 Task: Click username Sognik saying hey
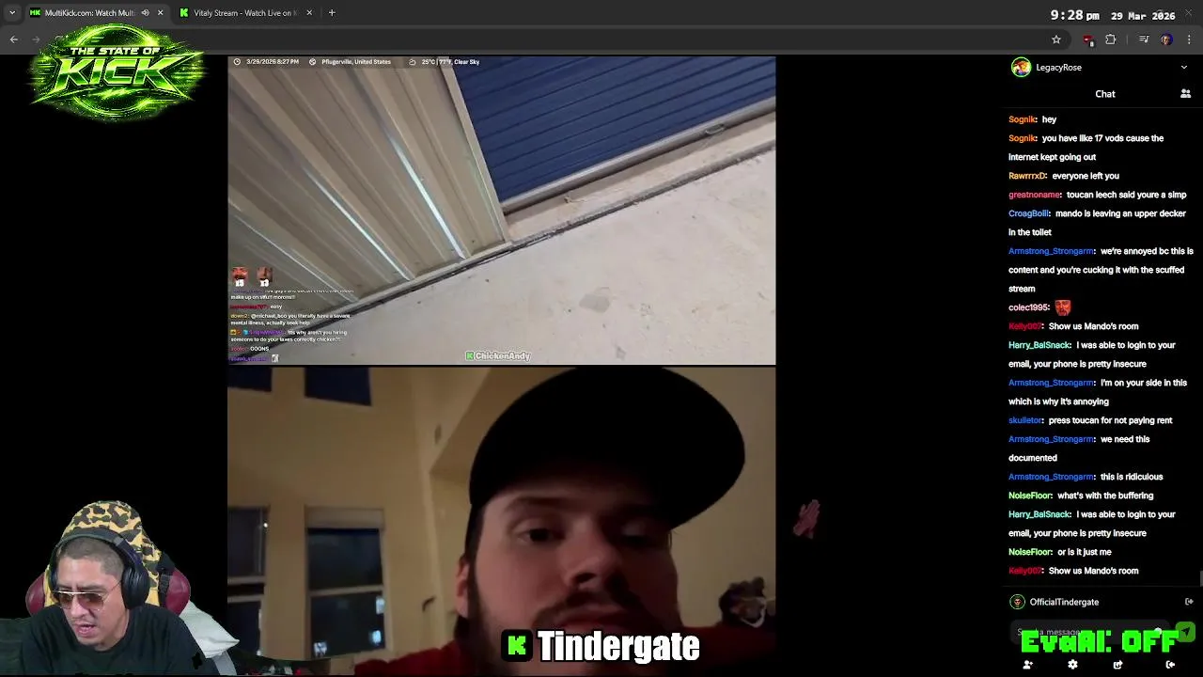pos(1023,119)
